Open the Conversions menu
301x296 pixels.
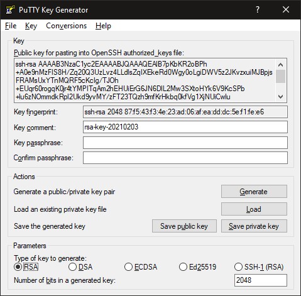click(66, 26)
